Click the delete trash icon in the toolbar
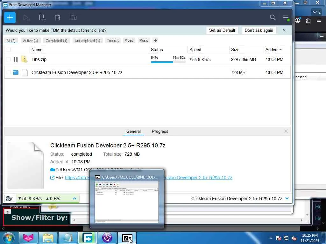 click(58, 18)
